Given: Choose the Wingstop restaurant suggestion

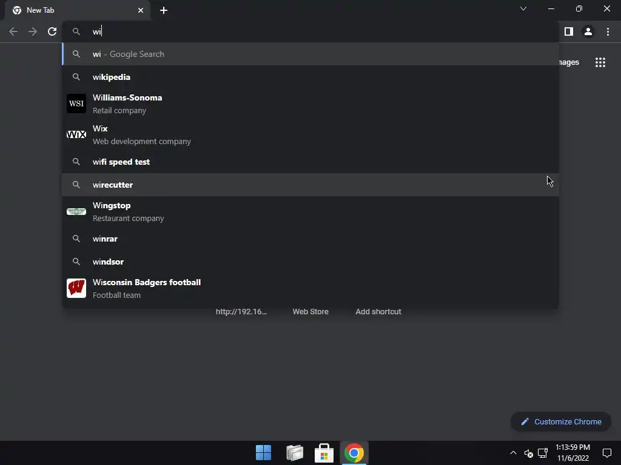Looking at the screenshot, I should click(x=310, y=212).
